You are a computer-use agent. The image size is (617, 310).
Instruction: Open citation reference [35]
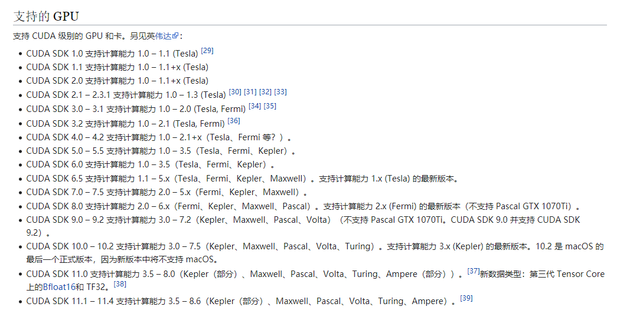[x=270, y=106]
